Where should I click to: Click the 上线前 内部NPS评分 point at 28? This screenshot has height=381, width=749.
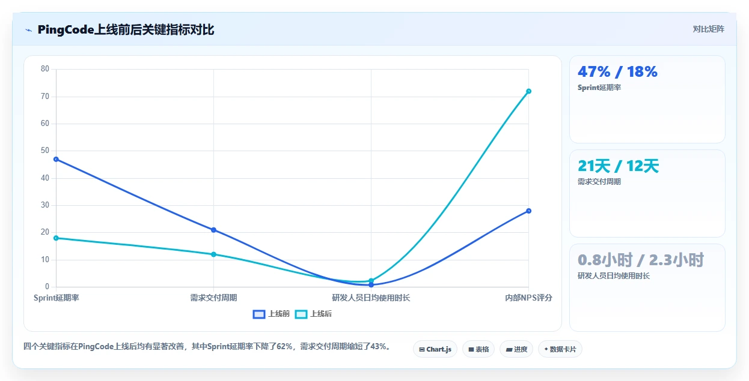pos(528,211)
